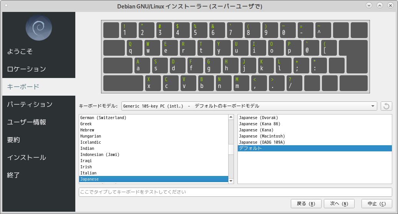The image size is (398, 214).
Task: Go to the 終了 step in sidebar
Action: point(39,175)
